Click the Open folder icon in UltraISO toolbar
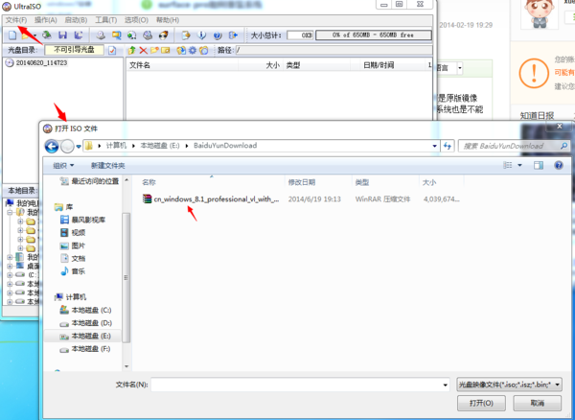575x420 pixels. 26,35
